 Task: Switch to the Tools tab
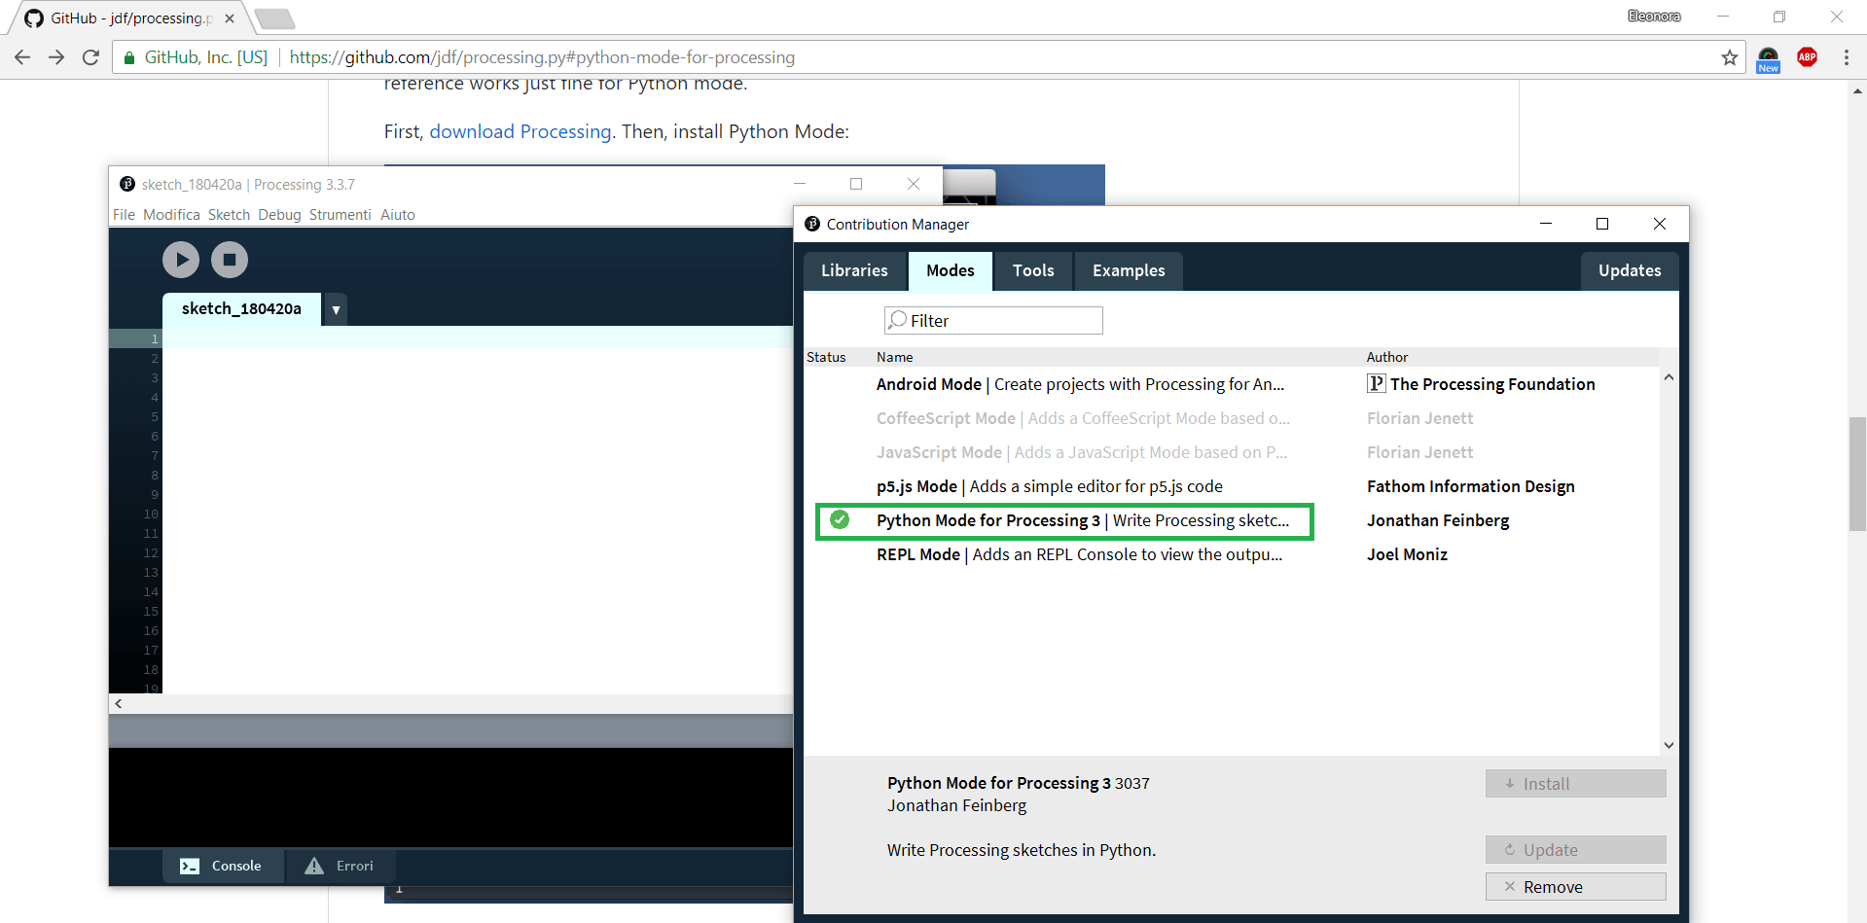[x=1033, y=270]
